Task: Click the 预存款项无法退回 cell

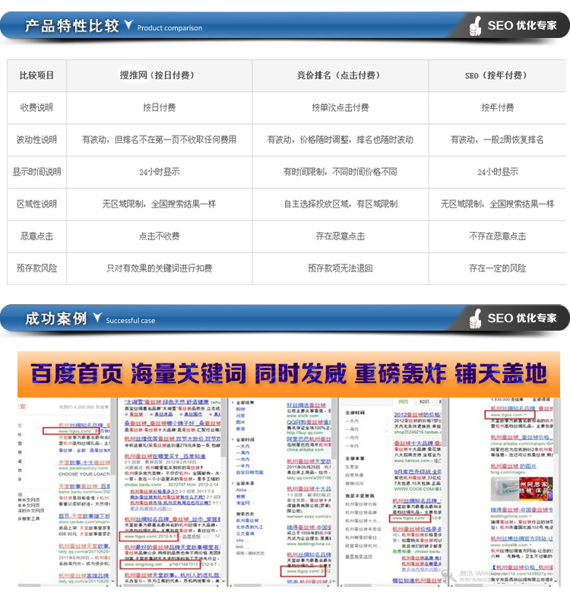Action: click(340, 268)
